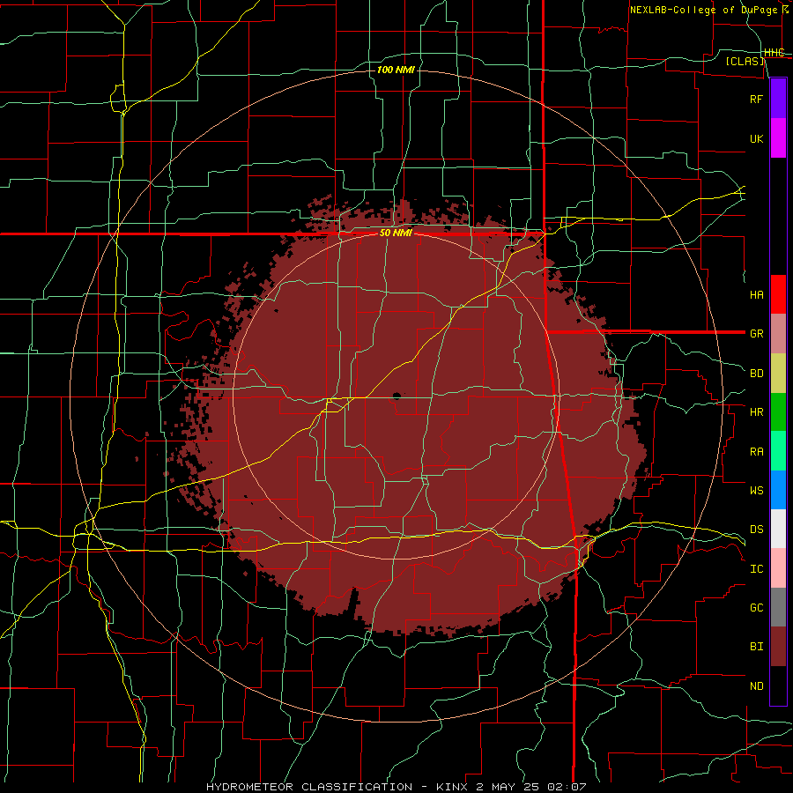Click the WS blue legend swatch
793x793 pixels.
click(778, 490)
